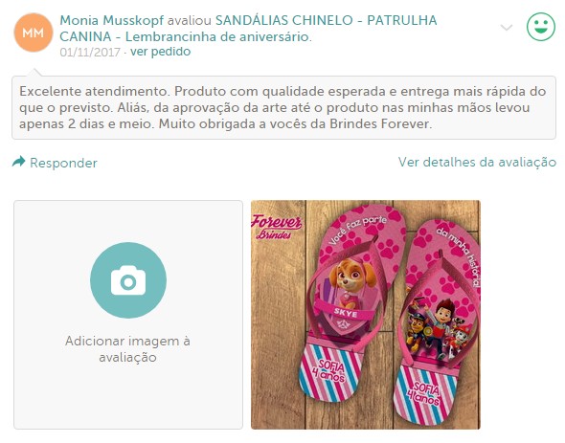
Task: Open the pink sandals review photo
Action: pyautogui.click(x=366, y=315)
